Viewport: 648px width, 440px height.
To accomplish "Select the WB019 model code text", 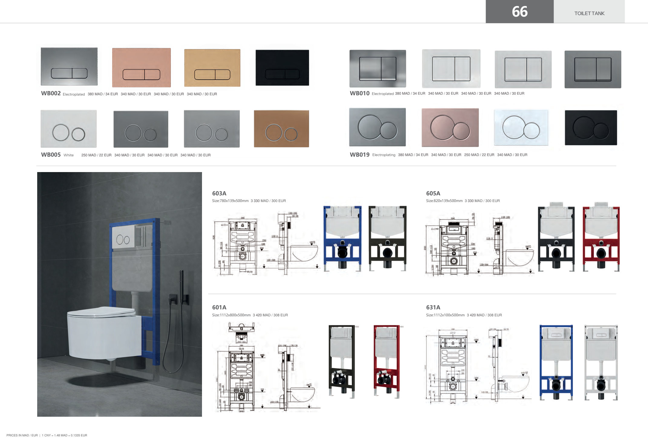I will pos(360,155).
